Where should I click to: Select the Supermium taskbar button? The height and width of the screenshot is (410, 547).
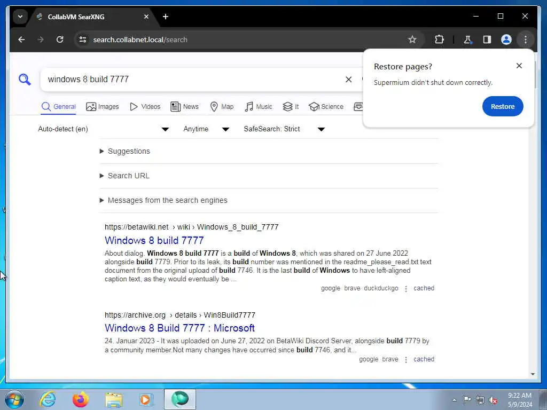(180, 399)
